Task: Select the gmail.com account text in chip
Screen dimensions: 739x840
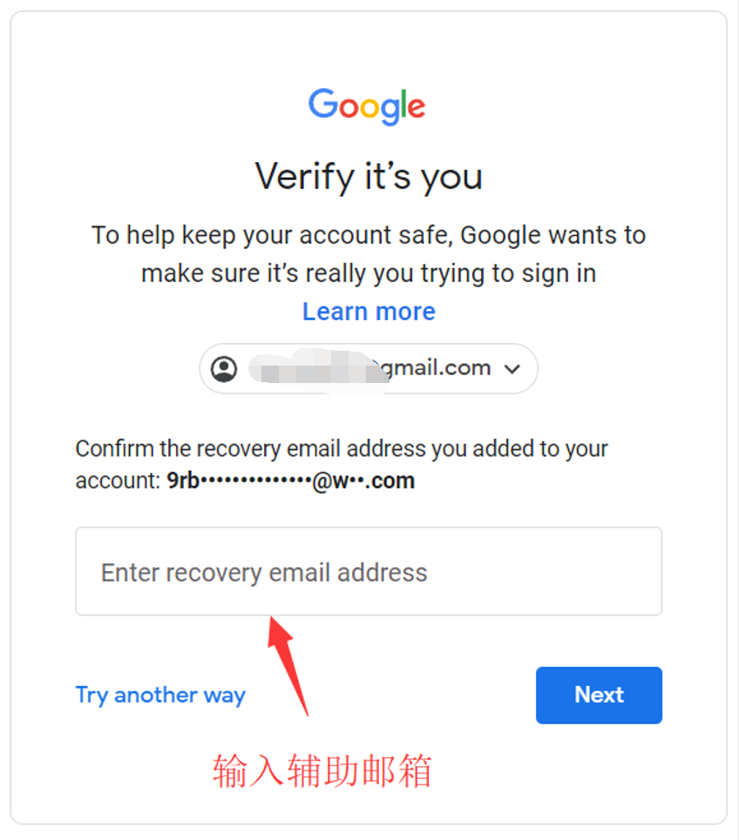Action: (x=436, y=368)
